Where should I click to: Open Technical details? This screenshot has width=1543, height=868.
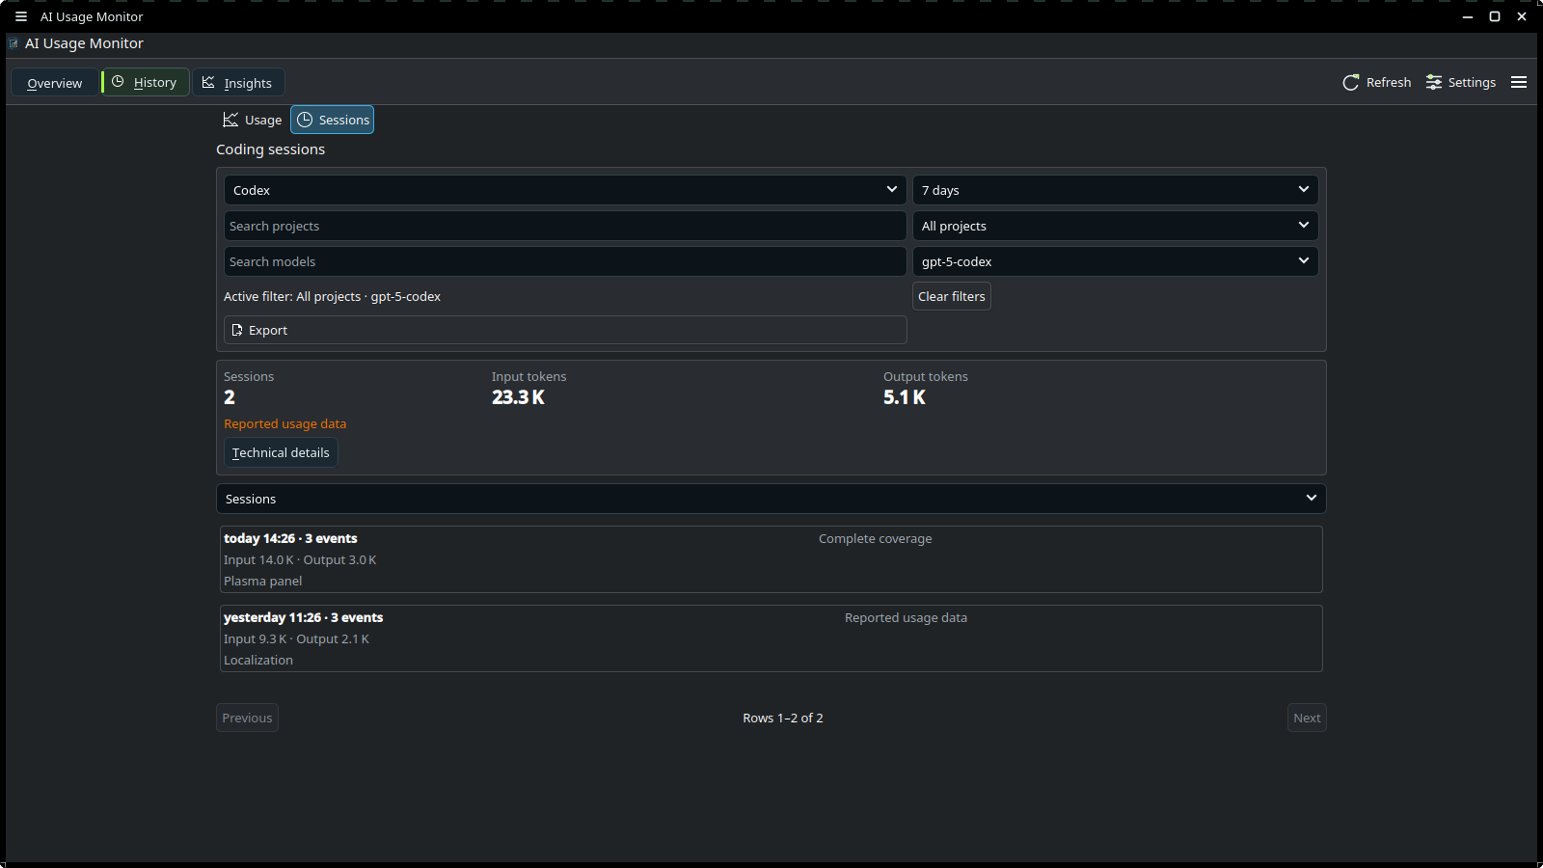tap(281, 452)
